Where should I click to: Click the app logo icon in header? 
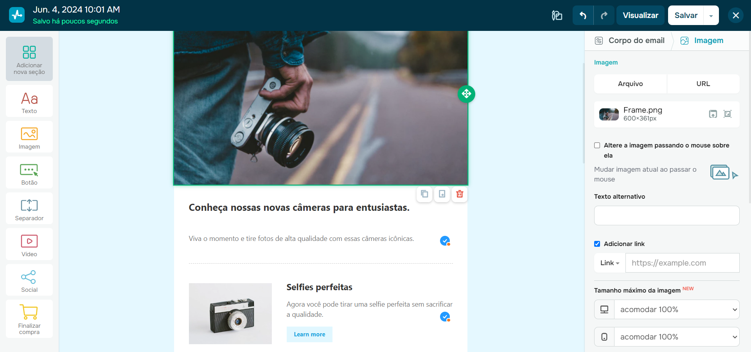17,15
